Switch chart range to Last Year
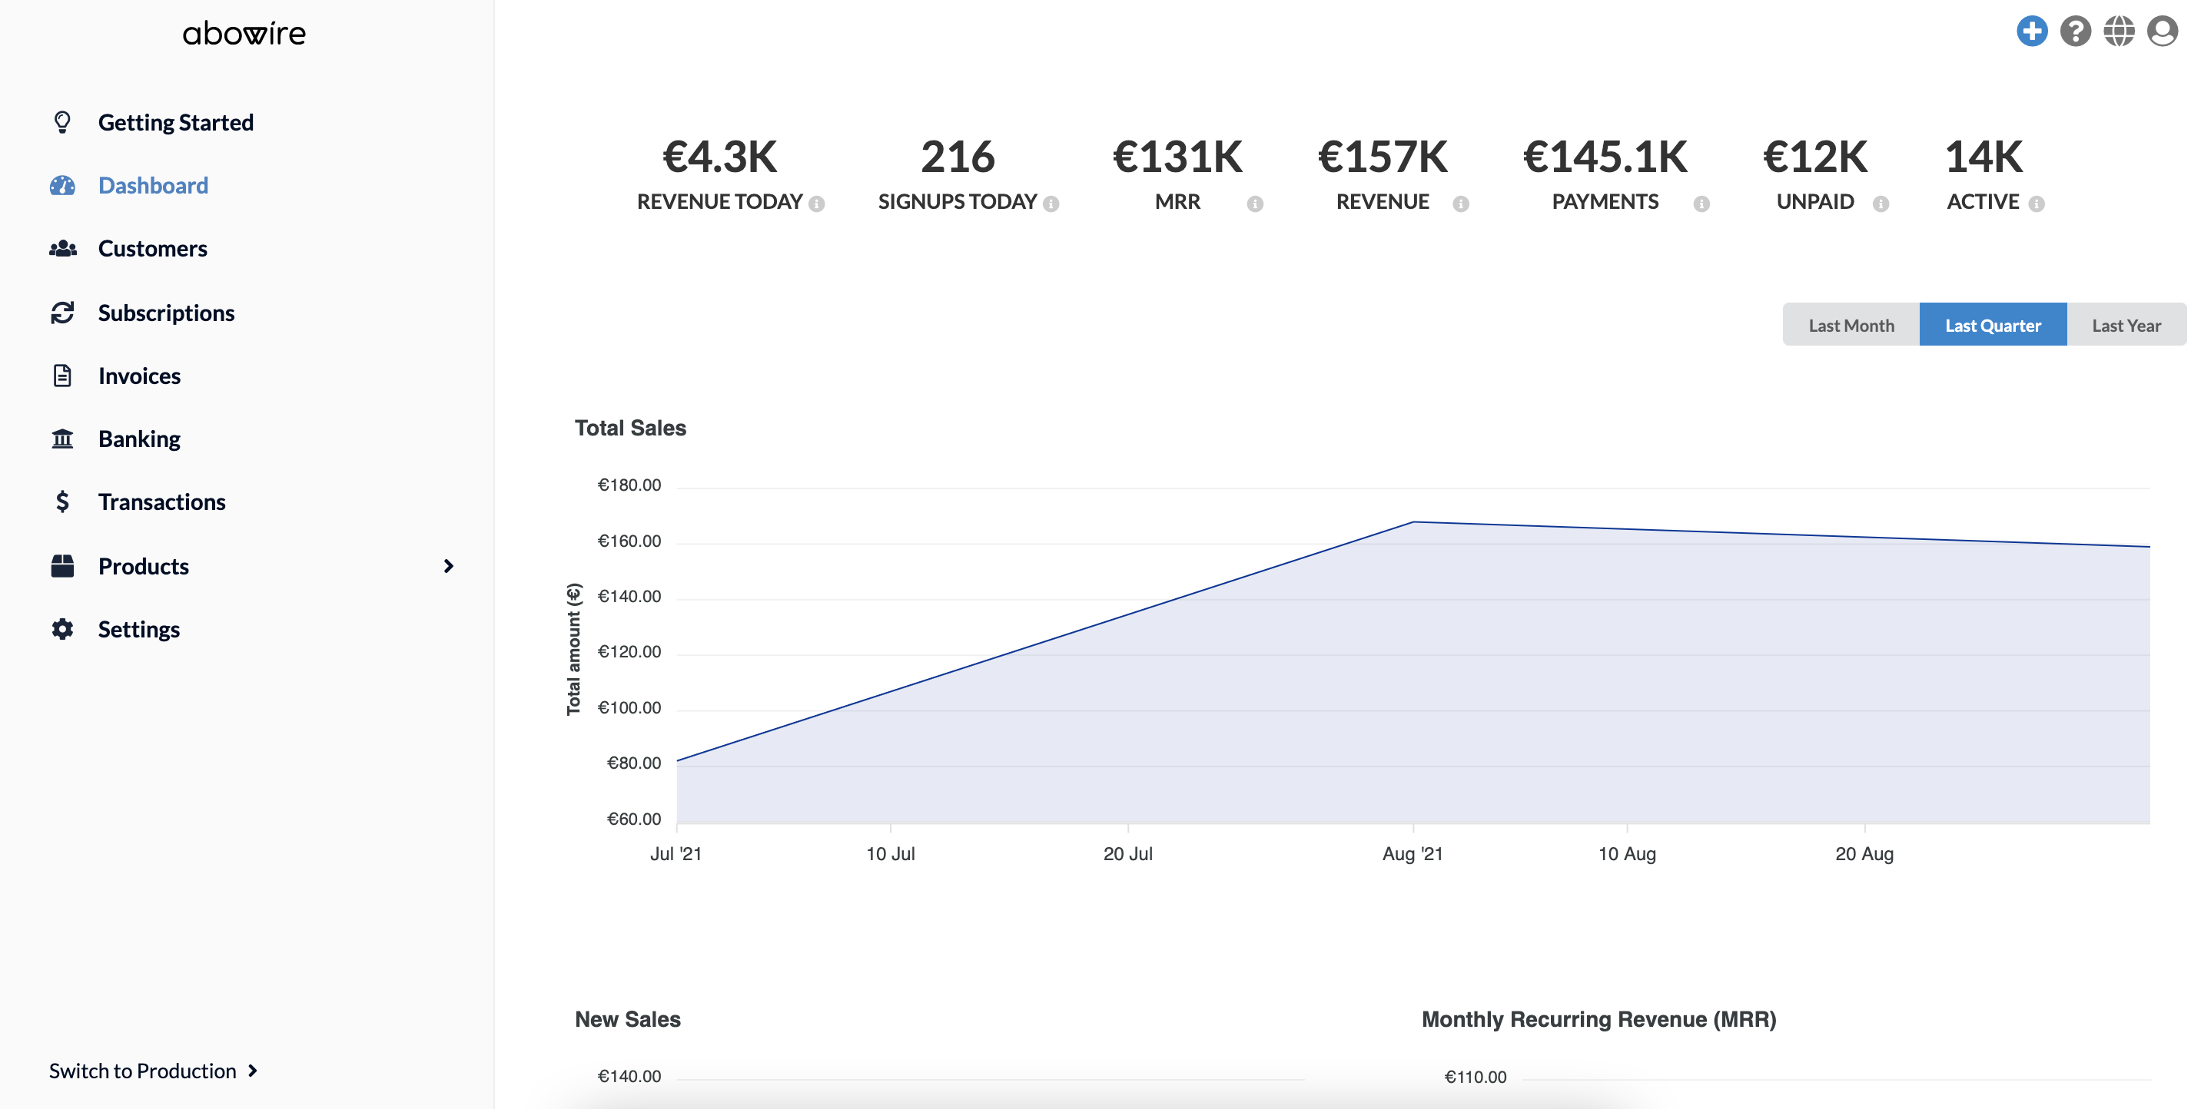The image size is (2201, 1109). 2125,326
